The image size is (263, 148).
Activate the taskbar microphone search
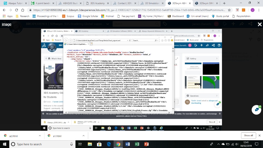pyautogui.click(x=72, y=144)
